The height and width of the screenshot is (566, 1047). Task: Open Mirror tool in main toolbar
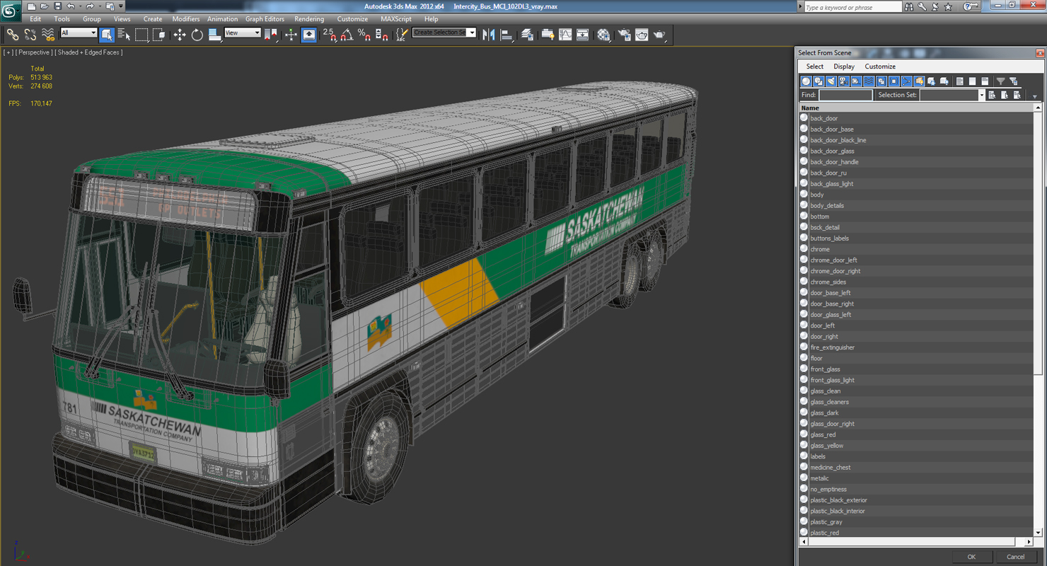(x=489, y=34)
